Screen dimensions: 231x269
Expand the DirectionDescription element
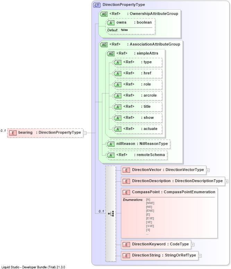point(226,181)
